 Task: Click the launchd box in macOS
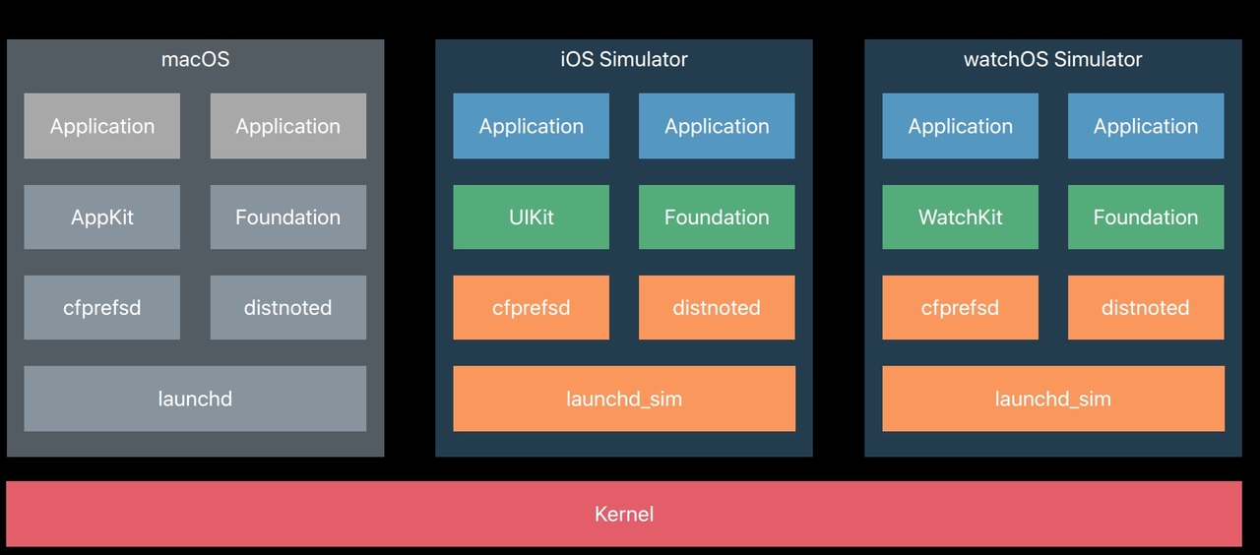tap(195, 399)
